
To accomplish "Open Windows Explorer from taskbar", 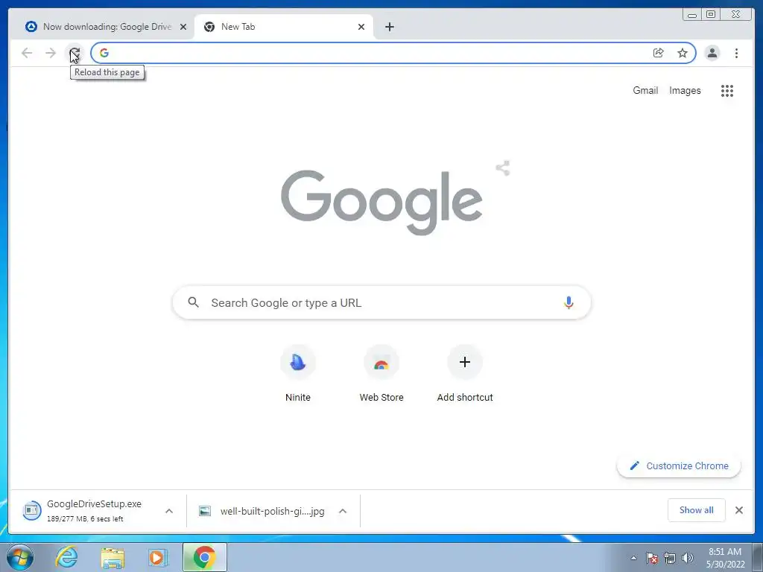I will (113, 557).
